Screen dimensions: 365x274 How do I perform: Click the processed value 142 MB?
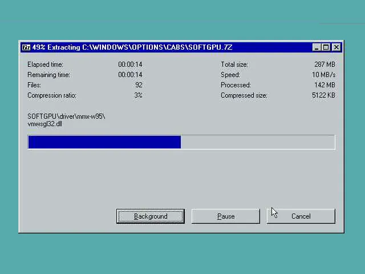point(325,85)
